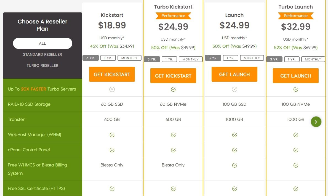Select the 1 YR. term for Kickstart
Screen dimensions: 328x196
pos(108,58)
